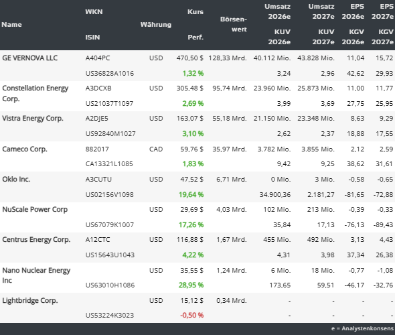Click performance value 3,10 %
Viewport: 395px width, 335px height.
point(193,133)
